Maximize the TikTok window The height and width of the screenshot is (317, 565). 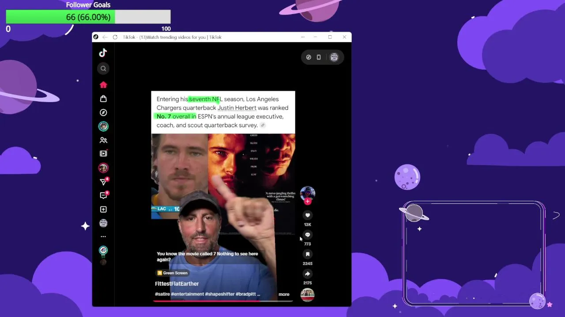pyautogui.click(x=330, y=37)
